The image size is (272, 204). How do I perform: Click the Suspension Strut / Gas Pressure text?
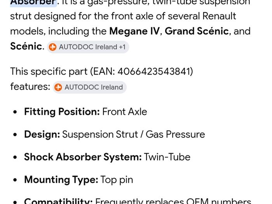point(134,134)
